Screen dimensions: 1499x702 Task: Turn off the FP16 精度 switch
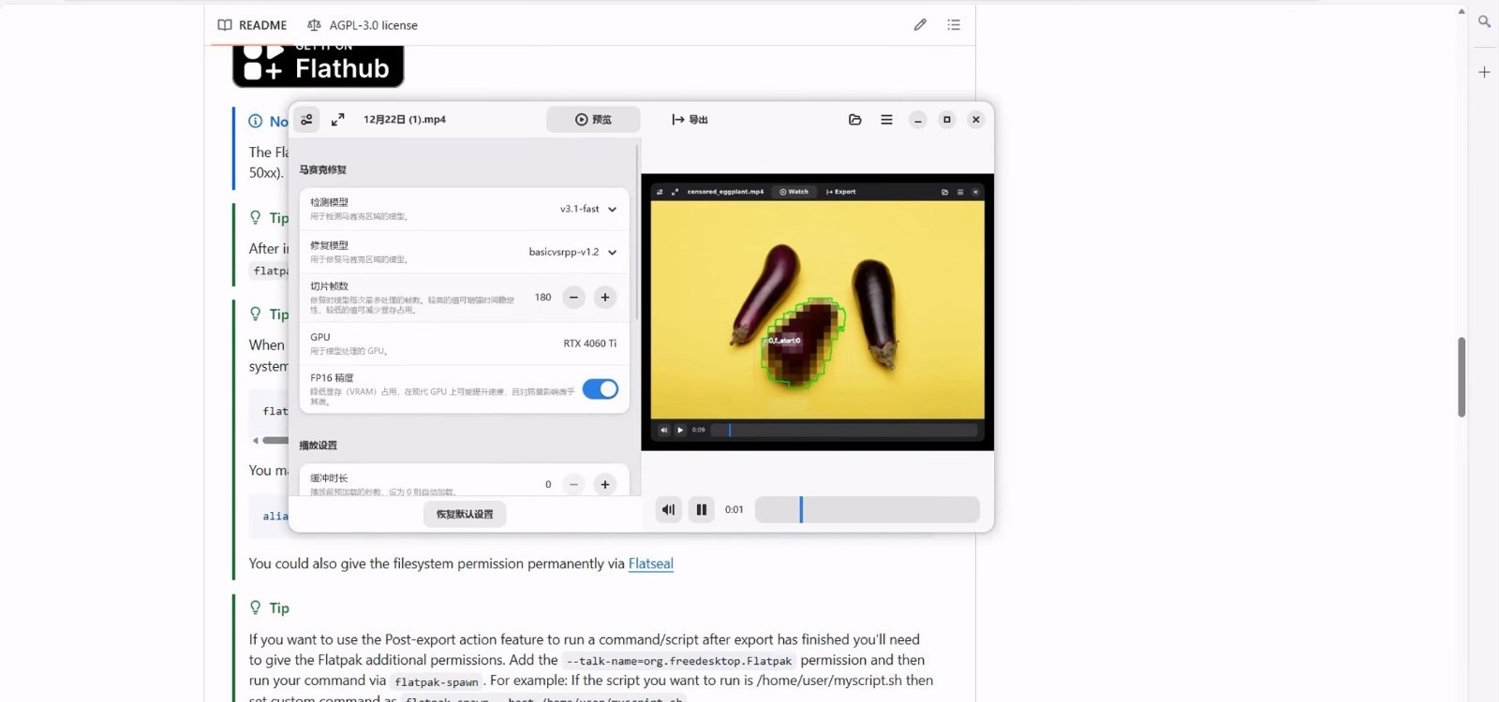tap(600, 389)
